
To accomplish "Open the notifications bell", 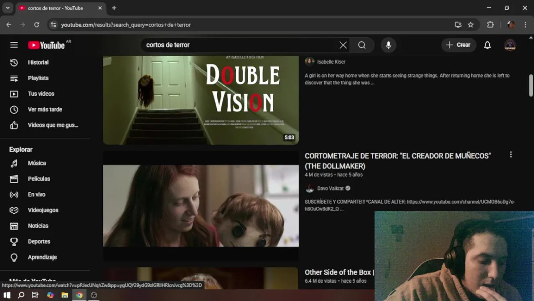I will pos(487,45).
